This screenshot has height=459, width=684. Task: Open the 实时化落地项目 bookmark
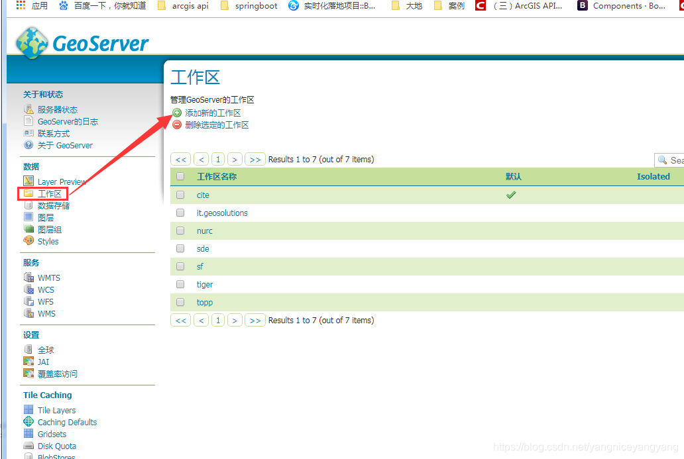332,6
